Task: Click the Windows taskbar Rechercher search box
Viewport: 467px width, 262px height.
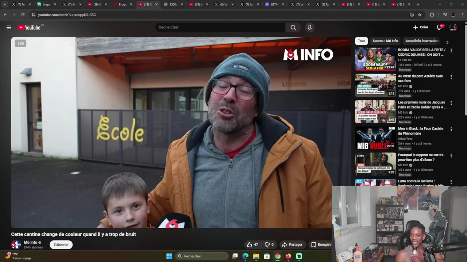Action: click(201, 256)
